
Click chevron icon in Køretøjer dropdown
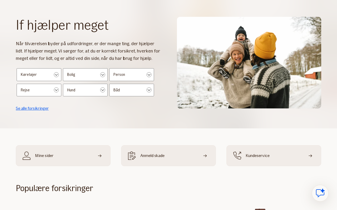coord(56,75)
